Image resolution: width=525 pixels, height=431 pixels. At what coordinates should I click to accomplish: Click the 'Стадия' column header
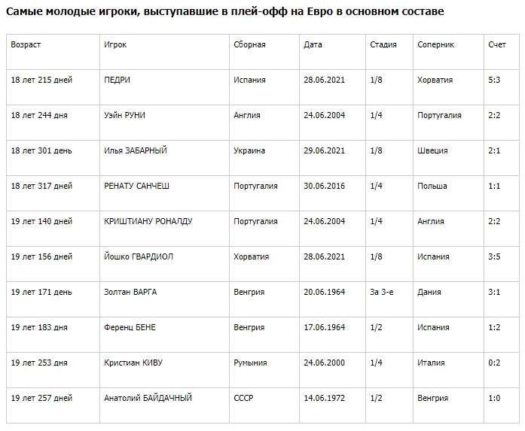pyautogui.click(x=383, y=45)
